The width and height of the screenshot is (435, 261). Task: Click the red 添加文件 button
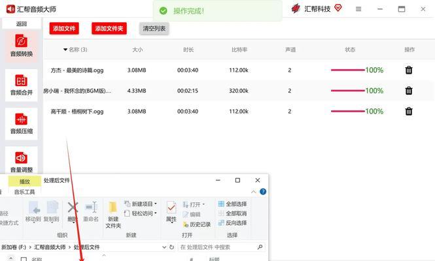pos(64,29)
